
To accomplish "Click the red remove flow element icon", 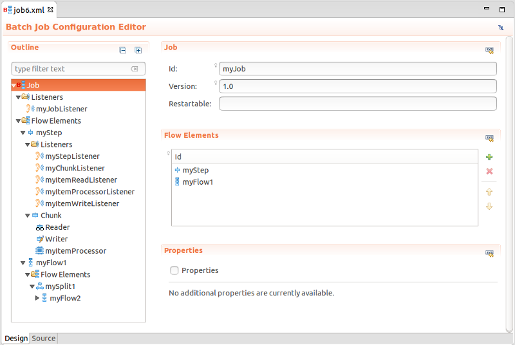I will pyautogui.click(x=489, y=171).
